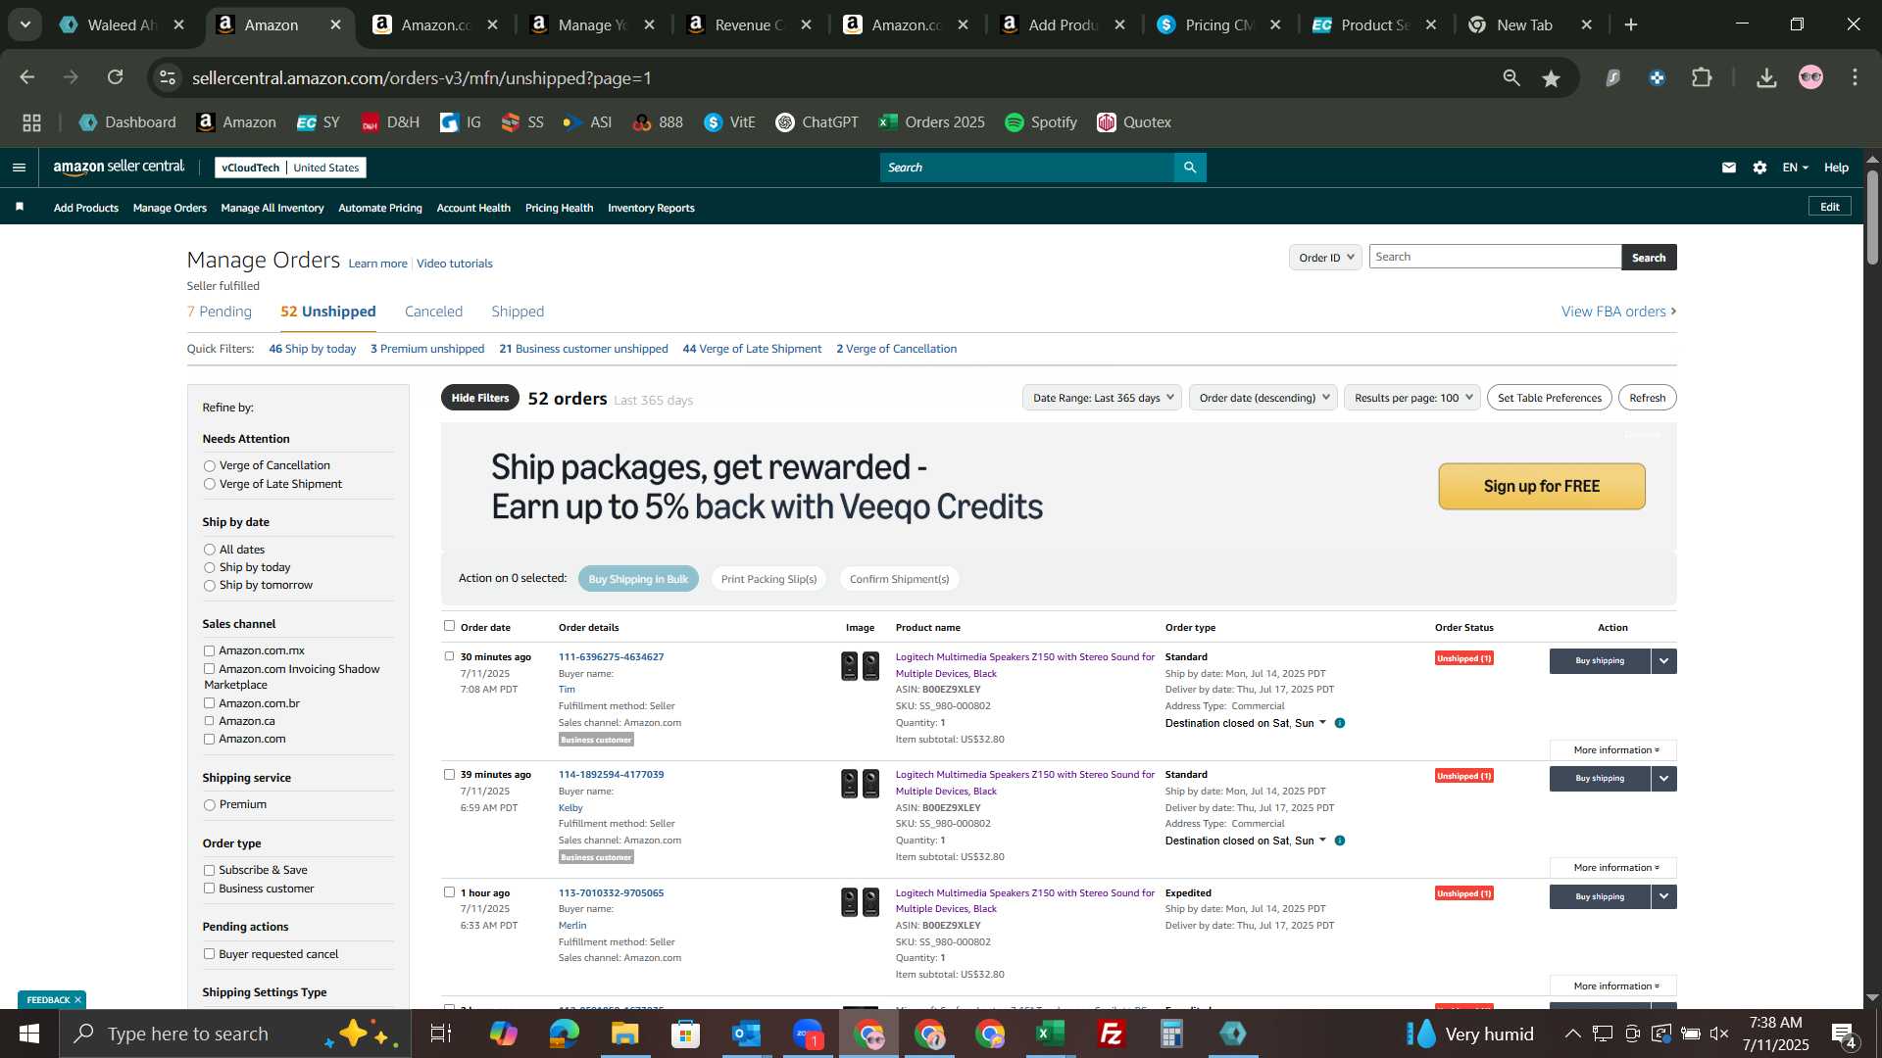The width and height of the screenshot is (1882, 1058).
Task: Select the Premium shipping service radio
Action: coord(209,805)
